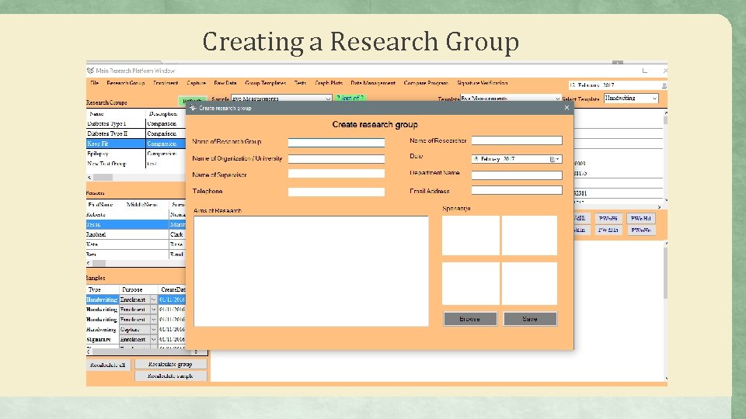Open Purpose dropdown of Capture sample row
Screen dimensions: 746x419
pyautogui.click(x=153, y=329)
